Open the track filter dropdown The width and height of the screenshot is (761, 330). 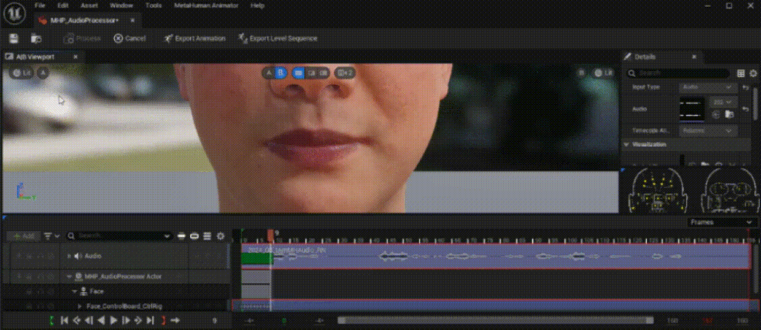pos(52,236)
